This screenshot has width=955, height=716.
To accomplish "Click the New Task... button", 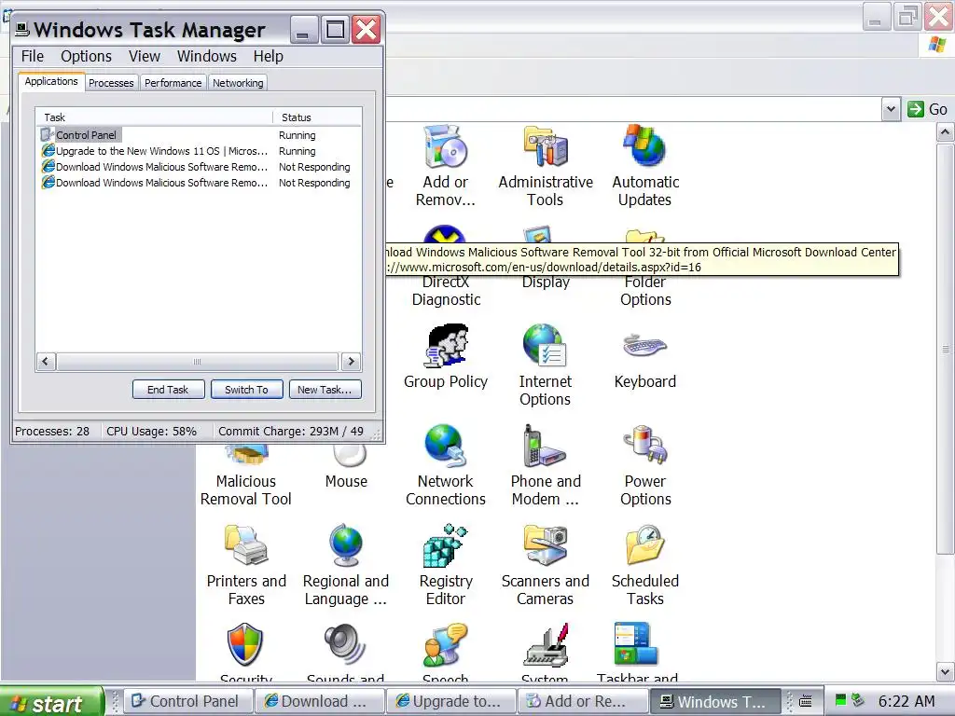I will [325, 390].
